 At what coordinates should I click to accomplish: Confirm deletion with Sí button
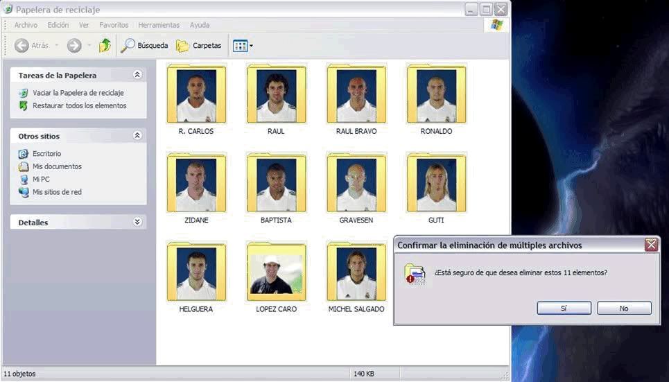[564, 308]
